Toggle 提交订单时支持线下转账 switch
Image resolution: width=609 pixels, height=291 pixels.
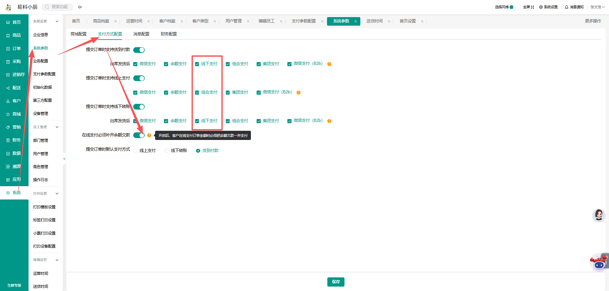(139, 107)
